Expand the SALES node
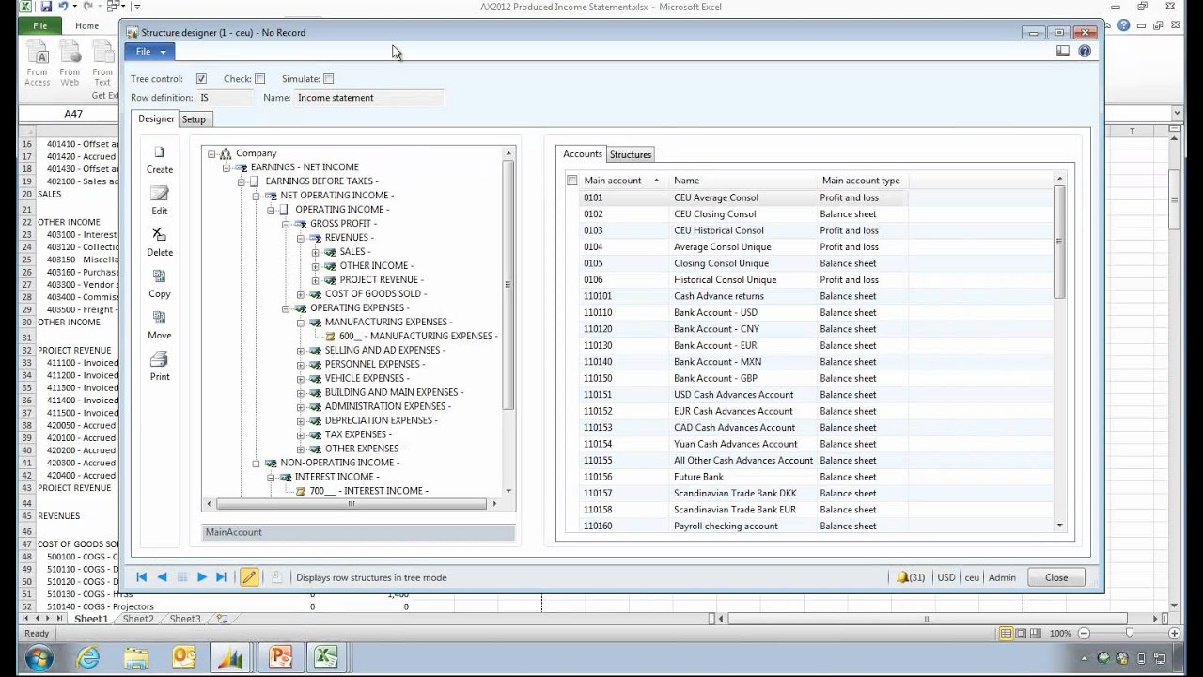Screen dimensions: 1203x677 [x=316, y=252]
